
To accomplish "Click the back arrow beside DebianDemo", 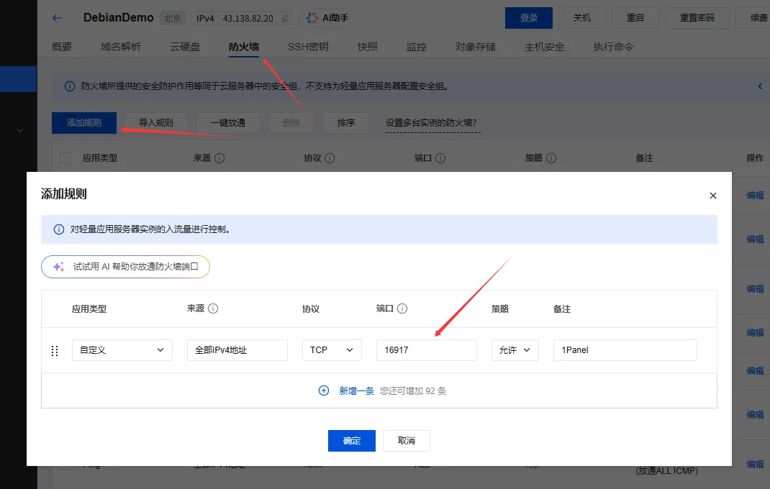I will click(57, 18).
